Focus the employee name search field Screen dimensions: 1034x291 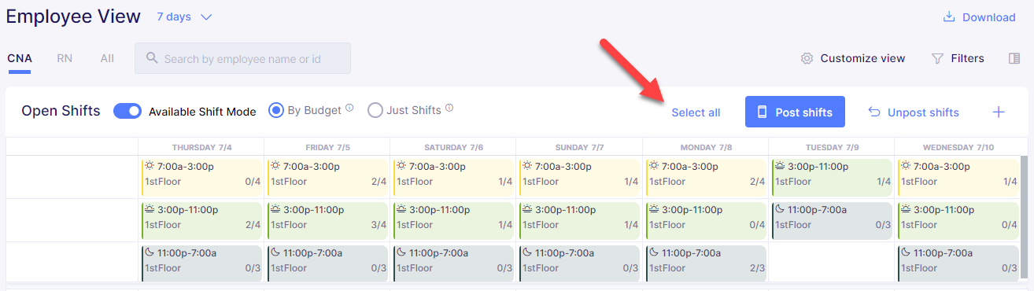tap(242, 58)
